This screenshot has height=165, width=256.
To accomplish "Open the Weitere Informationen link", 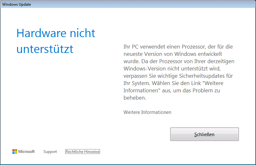I will pos(147,112).
